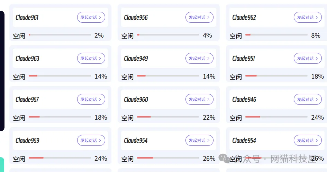The width and height of the screenshot is (327, 172).
Task: Click the 4% load value for Claude956
Action: tap(207, 35)
